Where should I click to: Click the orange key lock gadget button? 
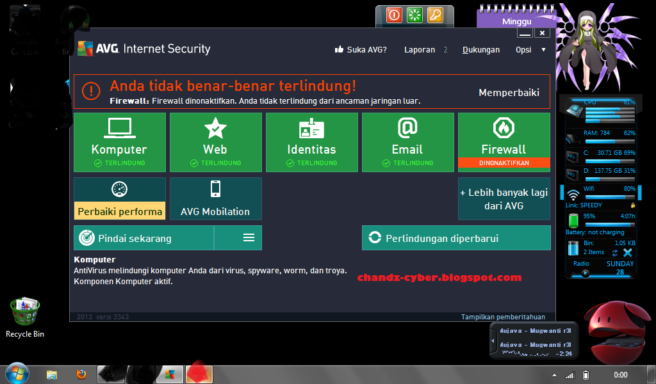(435, 15)
